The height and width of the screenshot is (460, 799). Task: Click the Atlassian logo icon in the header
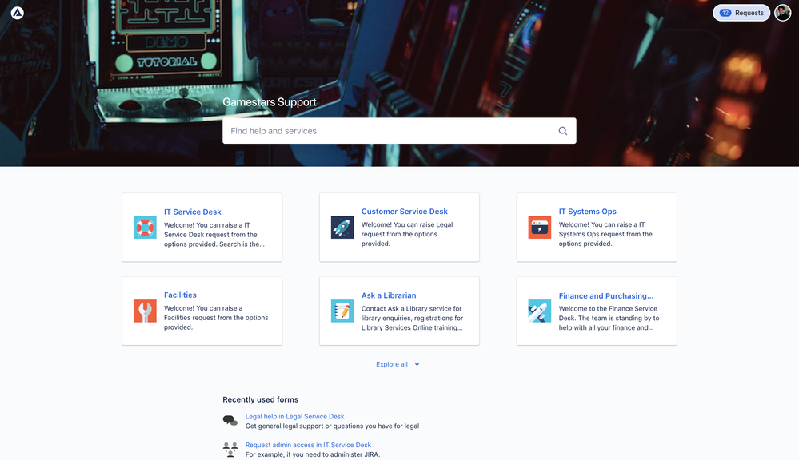click(x=18, y=13)
